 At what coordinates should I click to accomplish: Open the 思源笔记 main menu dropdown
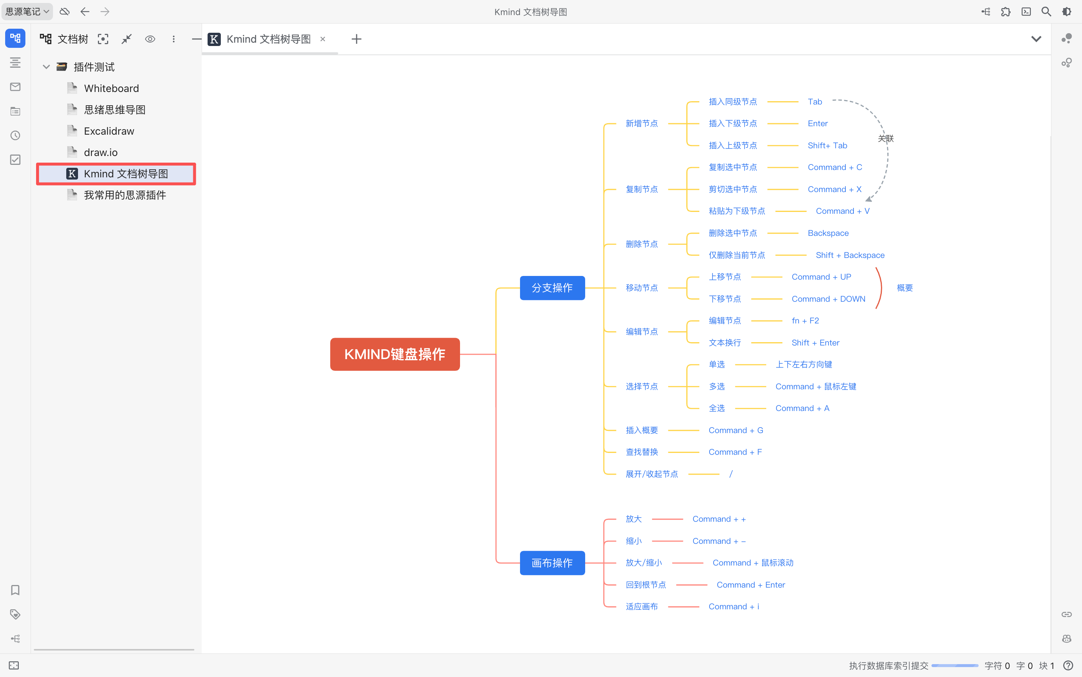tap(27, 12)
